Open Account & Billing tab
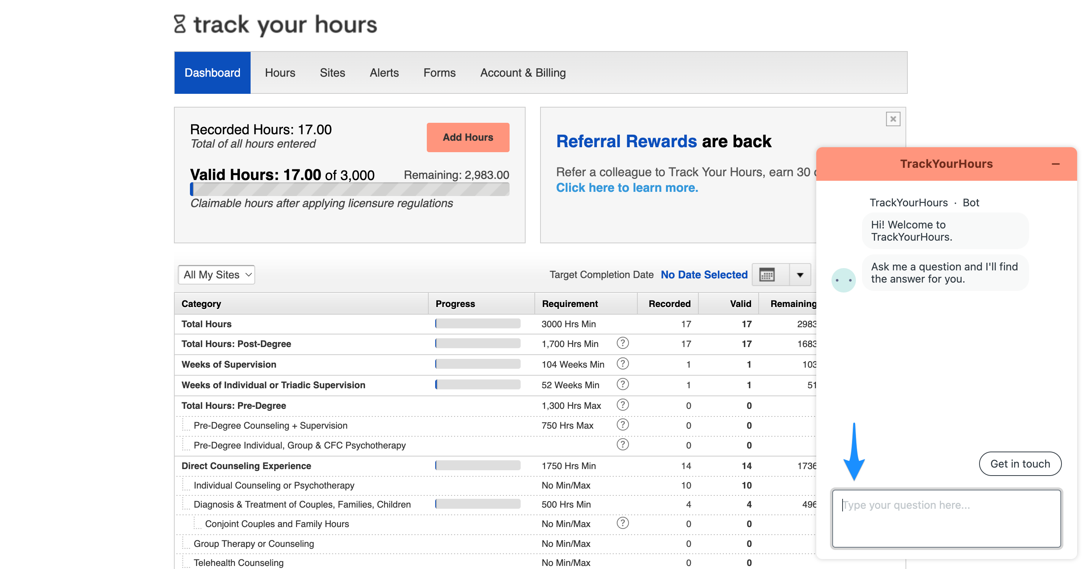 [523, 73]
